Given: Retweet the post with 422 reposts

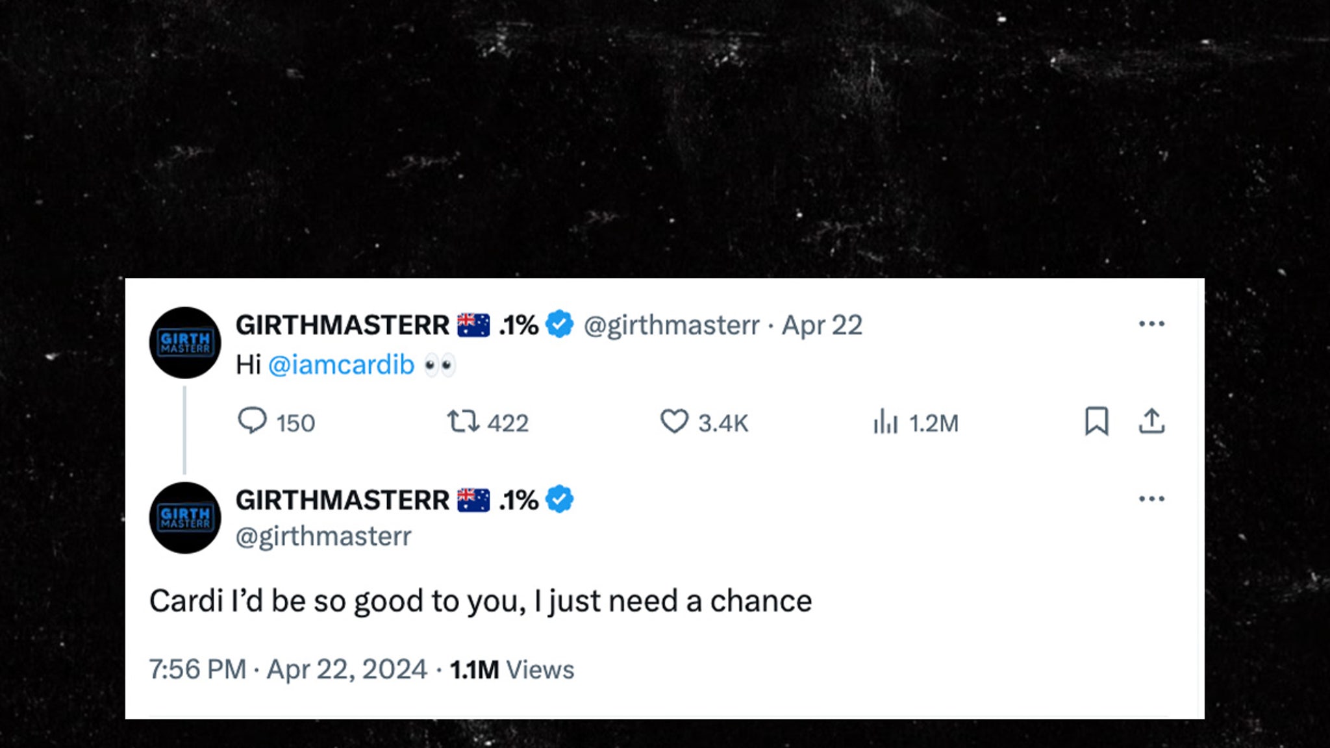Looking at the screenshot, I should (x=463, y=422).
